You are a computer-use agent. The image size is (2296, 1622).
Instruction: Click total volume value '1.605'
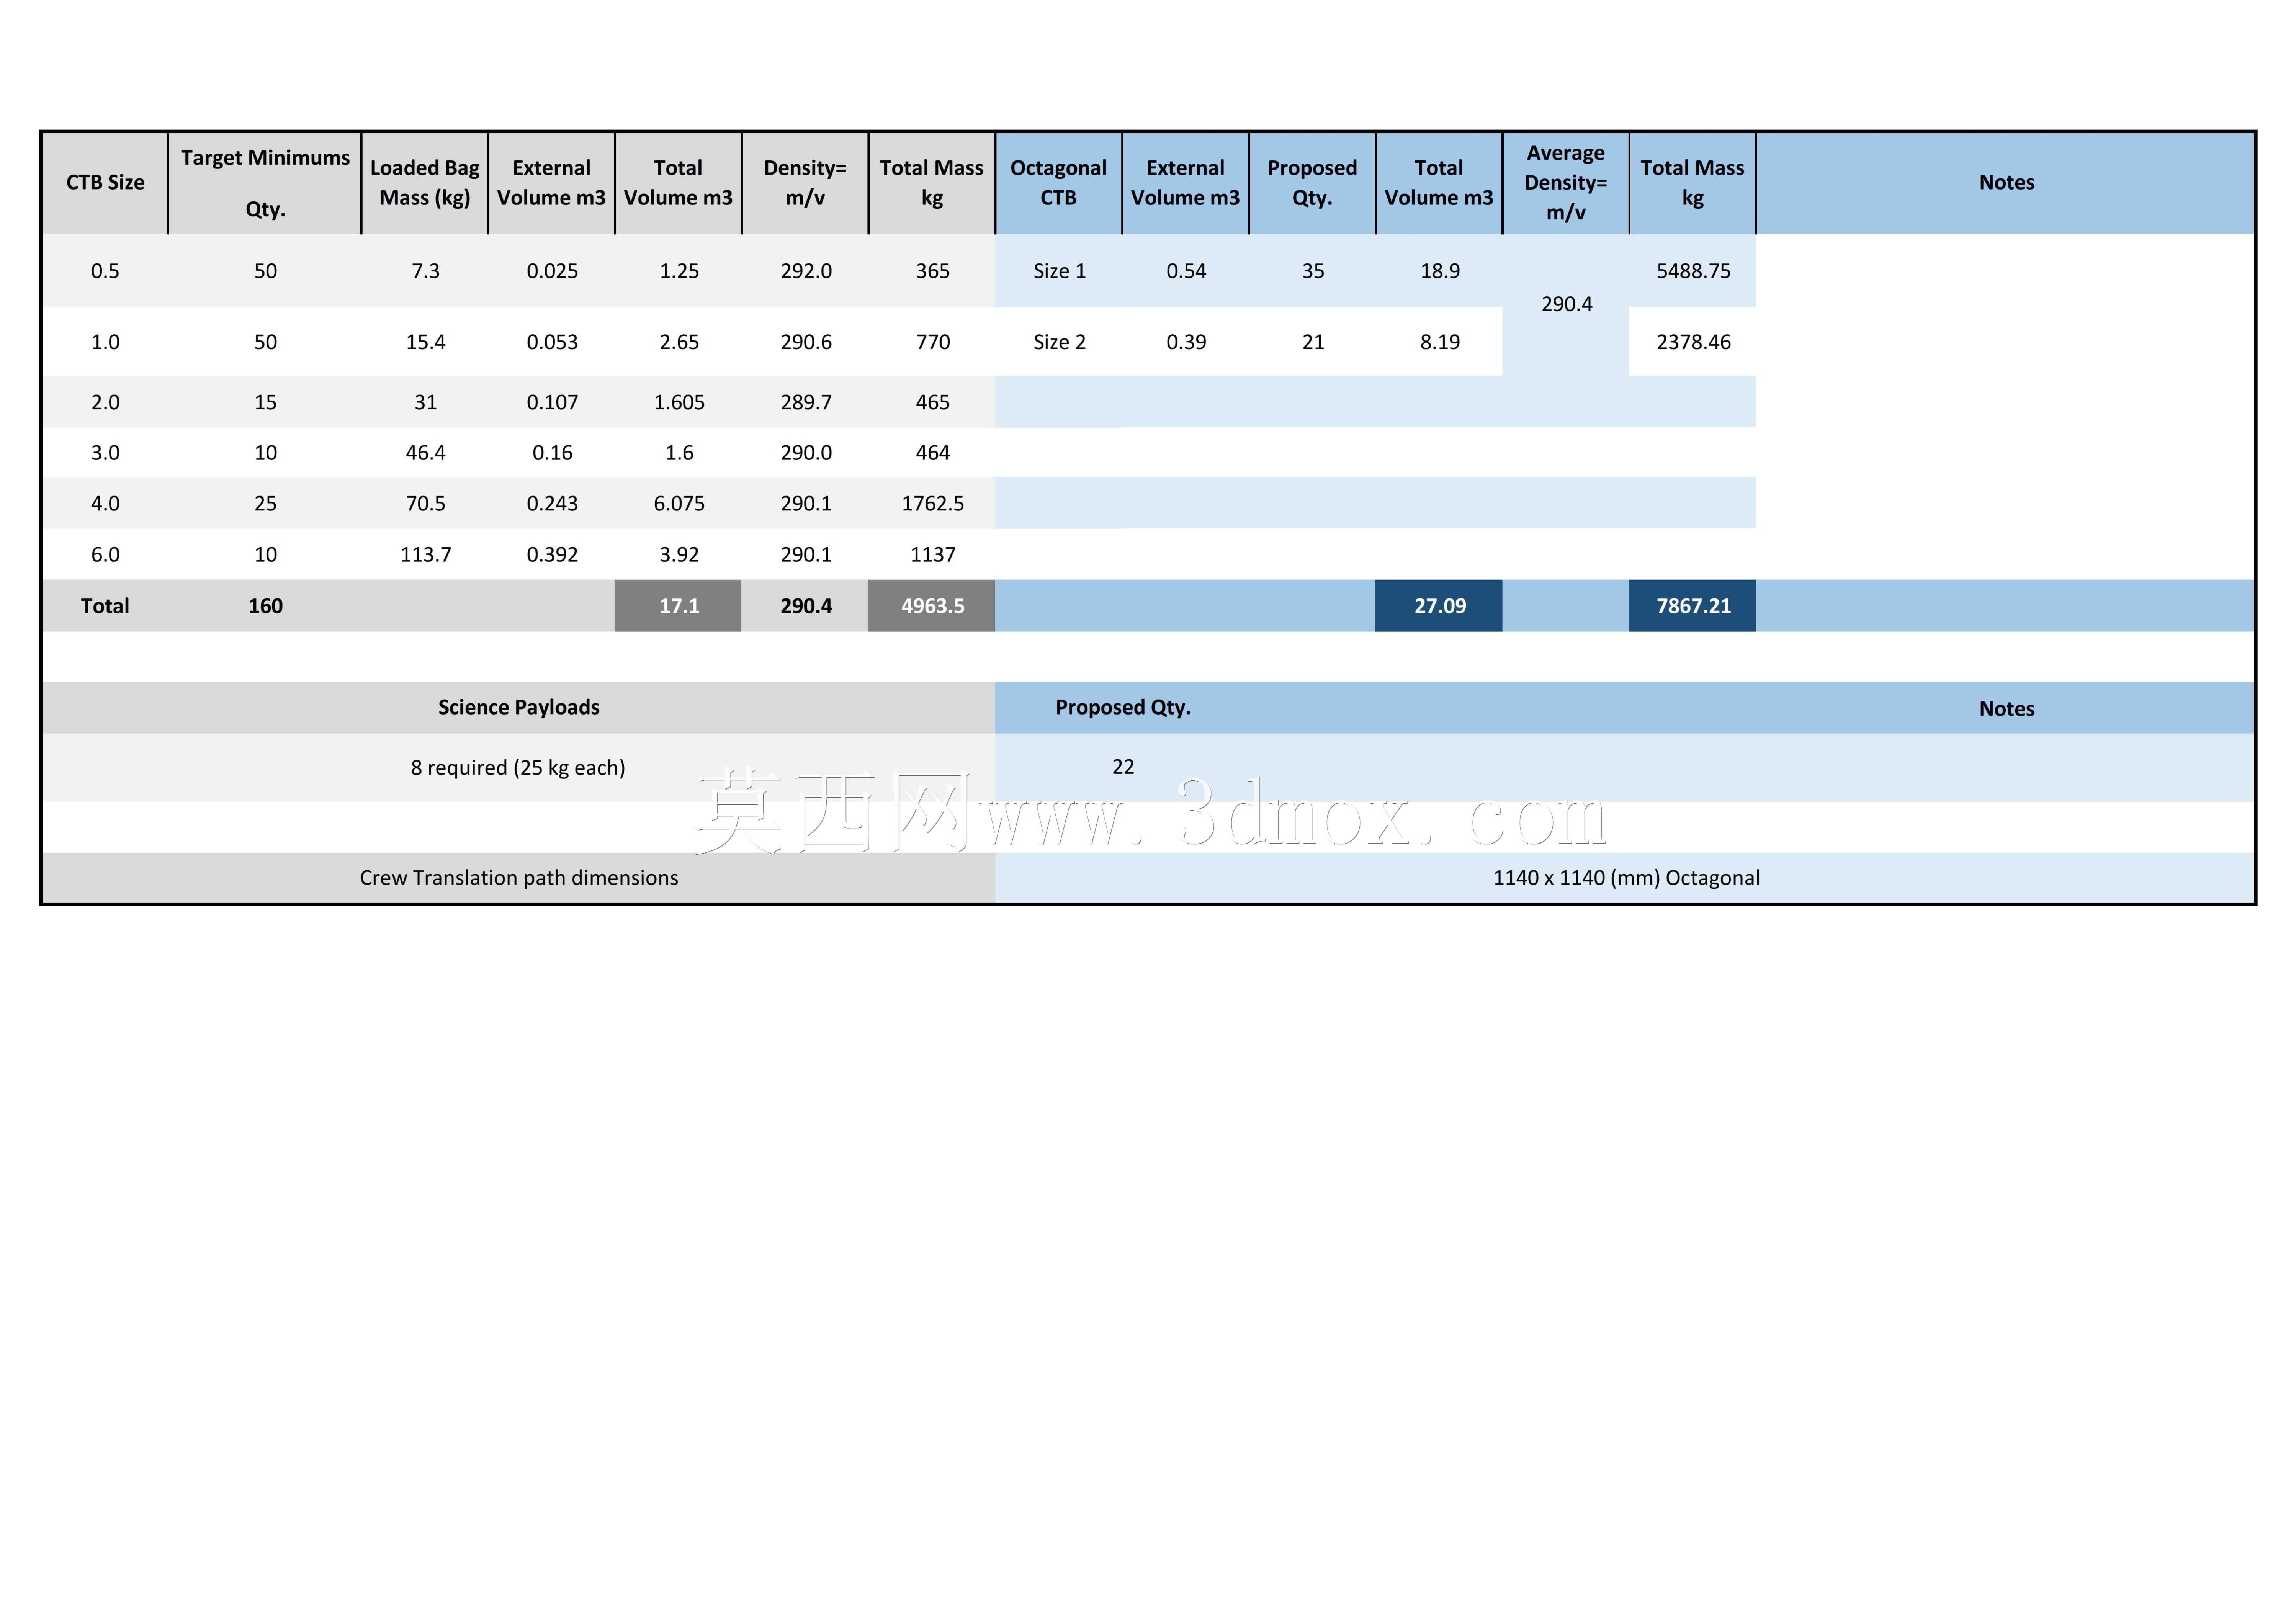click(679, 402)
